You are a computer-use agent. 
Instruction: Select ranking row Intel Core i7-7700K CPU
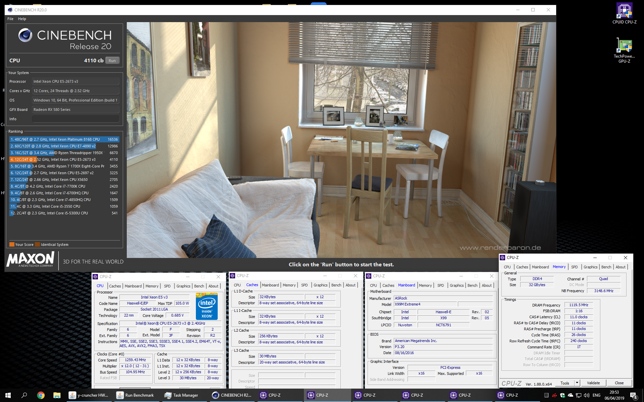tap(64, 186)
